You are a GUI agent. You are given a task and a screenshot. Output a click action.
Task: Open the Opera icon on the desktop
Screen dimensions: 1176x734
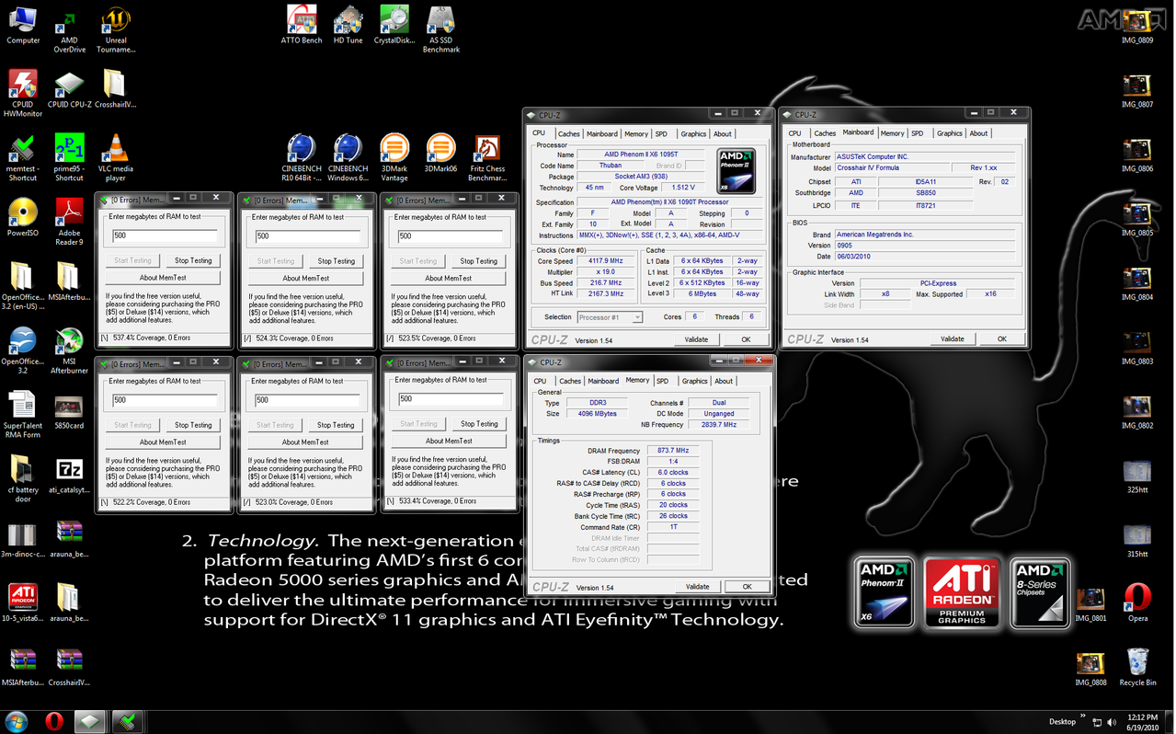coord(1137,602)
